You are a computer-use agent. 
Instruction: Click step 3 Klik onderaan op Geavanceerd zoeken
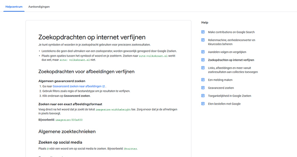click(66, 96)
